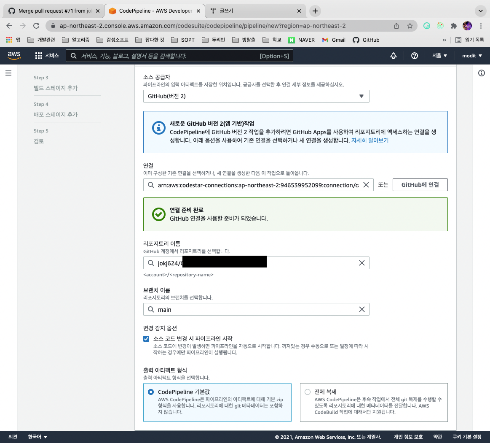Open the GitHub bookmark

pyautogui.click(x=366, y=40)
